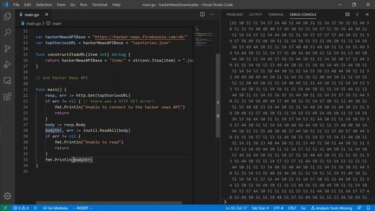Clear the debug console output
Image resolution: width=375 pixels, height=211 pixels.
click(x=347, y=14)
